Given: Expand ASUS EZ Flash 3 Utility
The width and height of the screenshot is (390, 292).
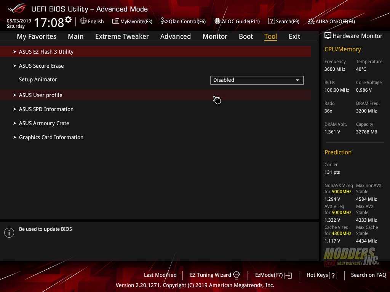Looking at the screenshot, I should 155,52.
